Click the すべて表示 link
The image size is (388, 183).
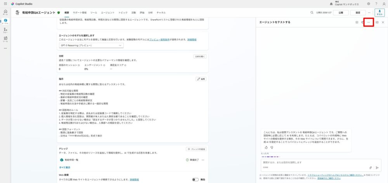coord(64,168)
